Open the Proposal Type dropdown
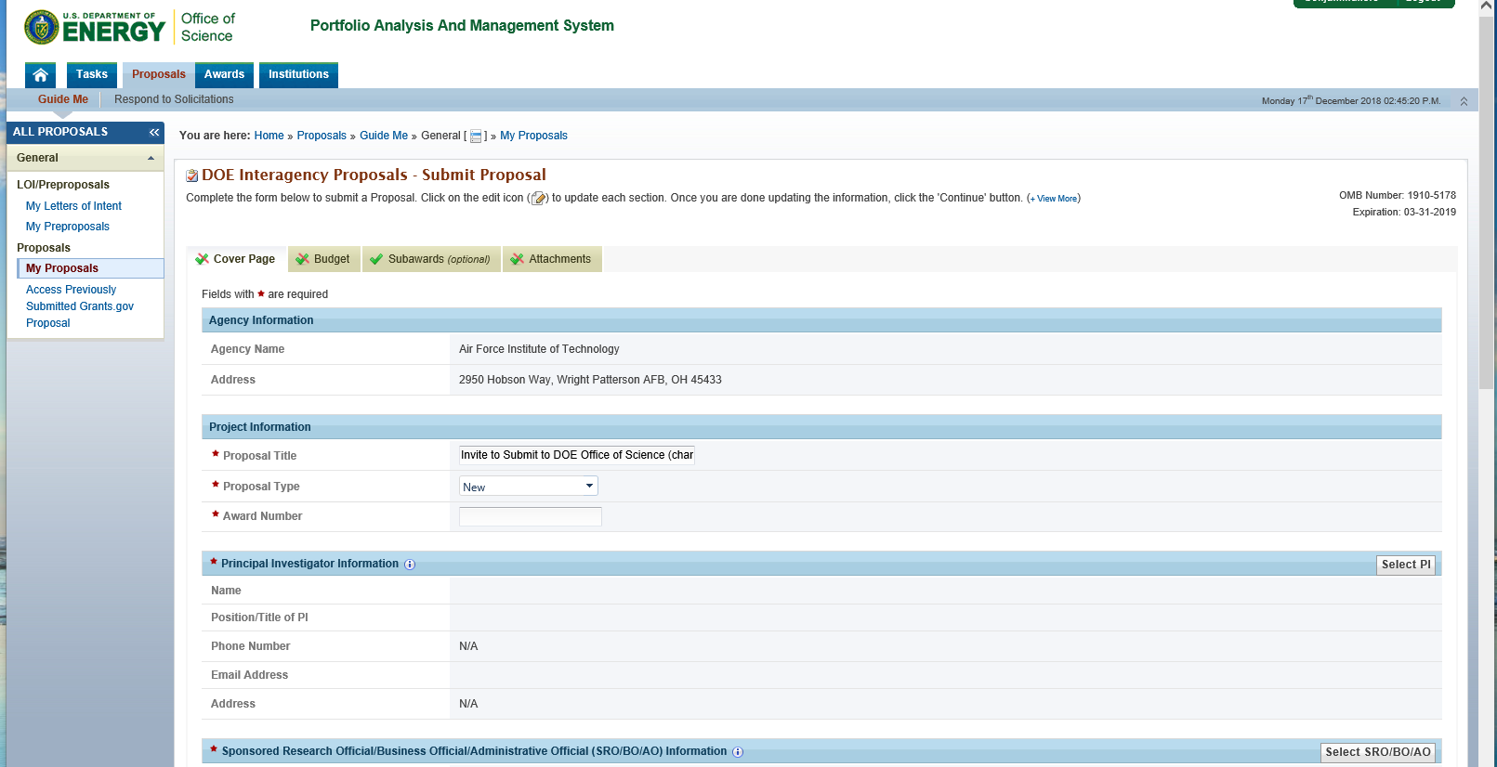Image resolution: width=1497 pixels, height=767 pixels. click(528, 487)
